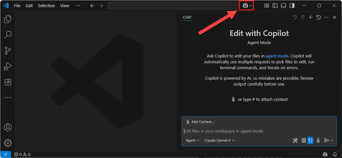
Task: Expand the Claude Sonnet 4 model picker
Action: pos(220,140)
